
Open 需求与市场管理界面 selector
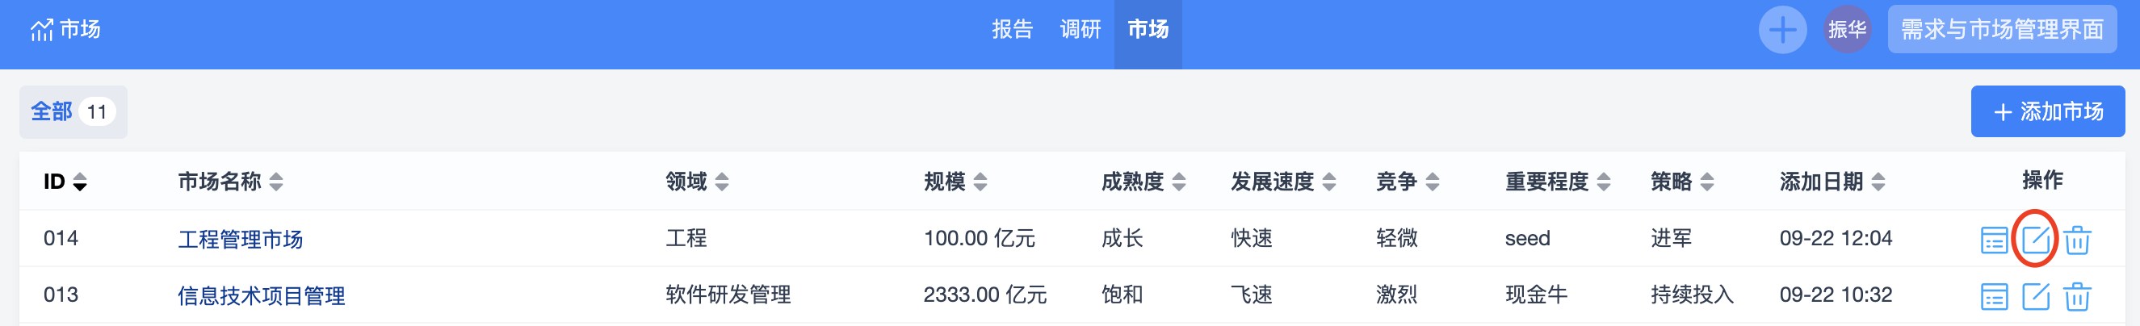click(2001, 30)
